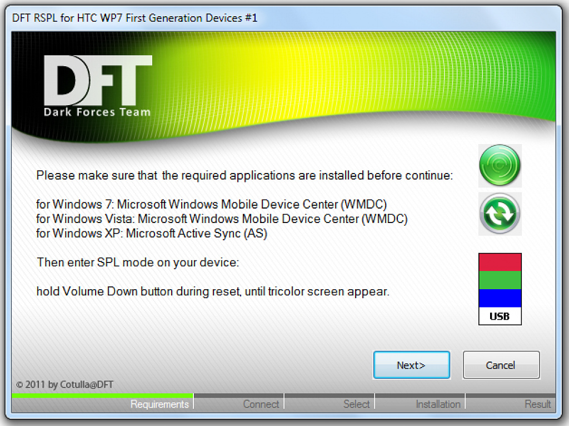
Task: Click the blue band of the tricolor image
Action: point(500,298)
